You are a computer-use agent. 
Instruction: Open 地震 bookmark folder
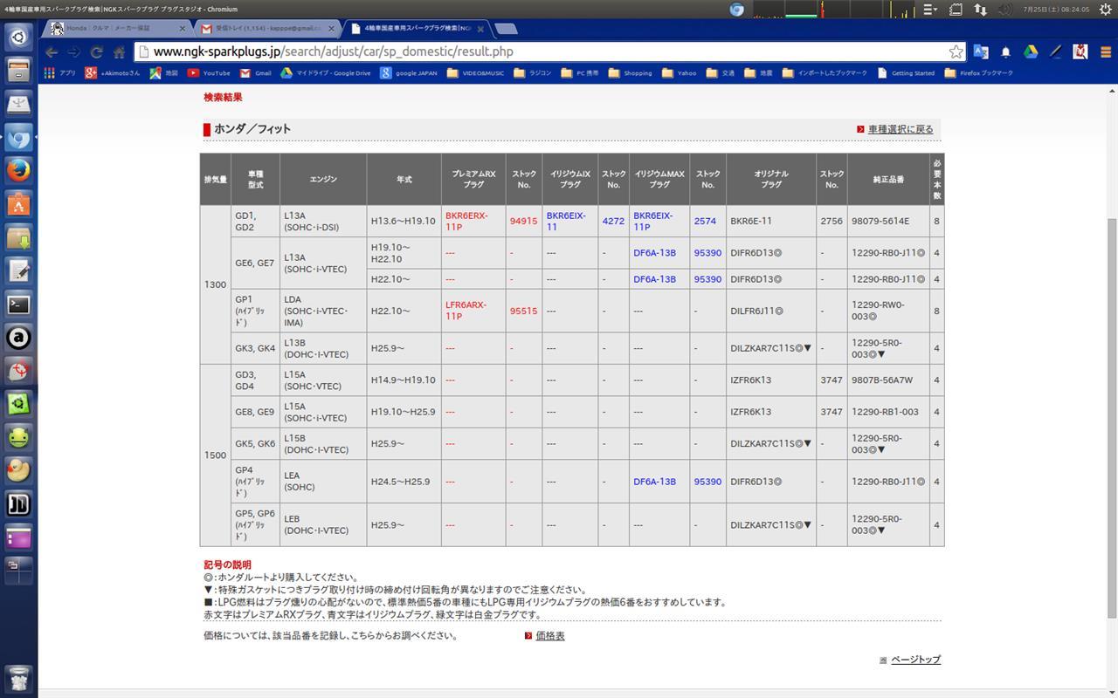759,73
